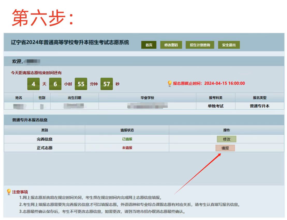Click the days countdown box showing 4
This screenshot has width=287, height=220.
click(33, 84)
